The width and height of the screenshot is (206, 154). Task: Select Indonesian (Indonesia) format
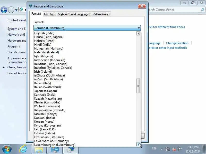[x=85, y=60]
